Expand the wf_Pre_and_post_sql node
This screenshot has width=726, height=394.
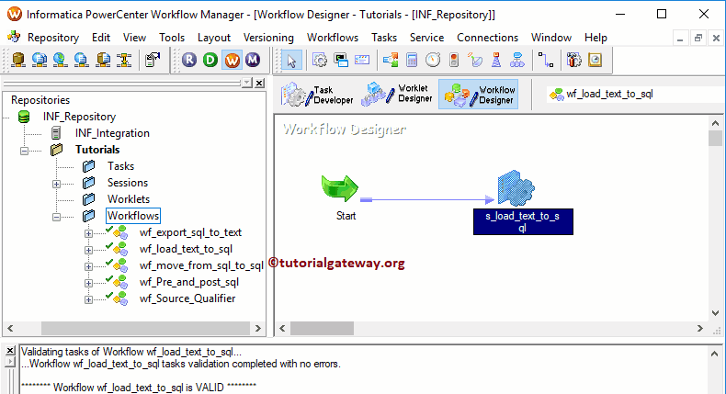coord(88,283)
